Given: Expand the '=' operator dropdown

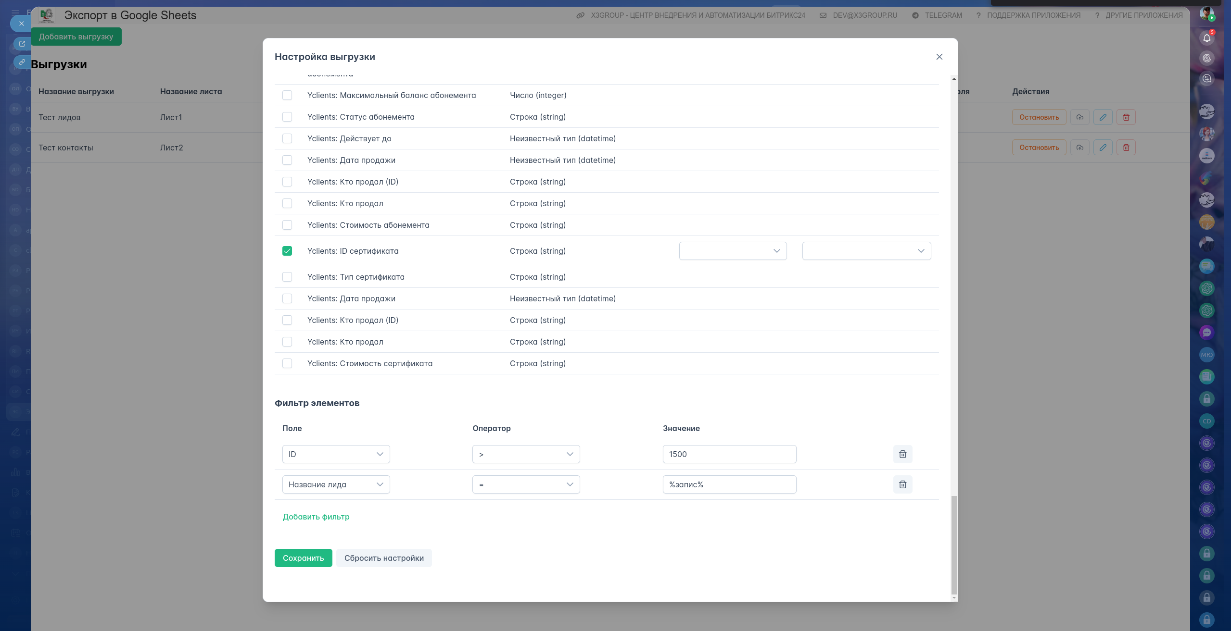Looking at the screenshot, I should [x=526, y=484].
